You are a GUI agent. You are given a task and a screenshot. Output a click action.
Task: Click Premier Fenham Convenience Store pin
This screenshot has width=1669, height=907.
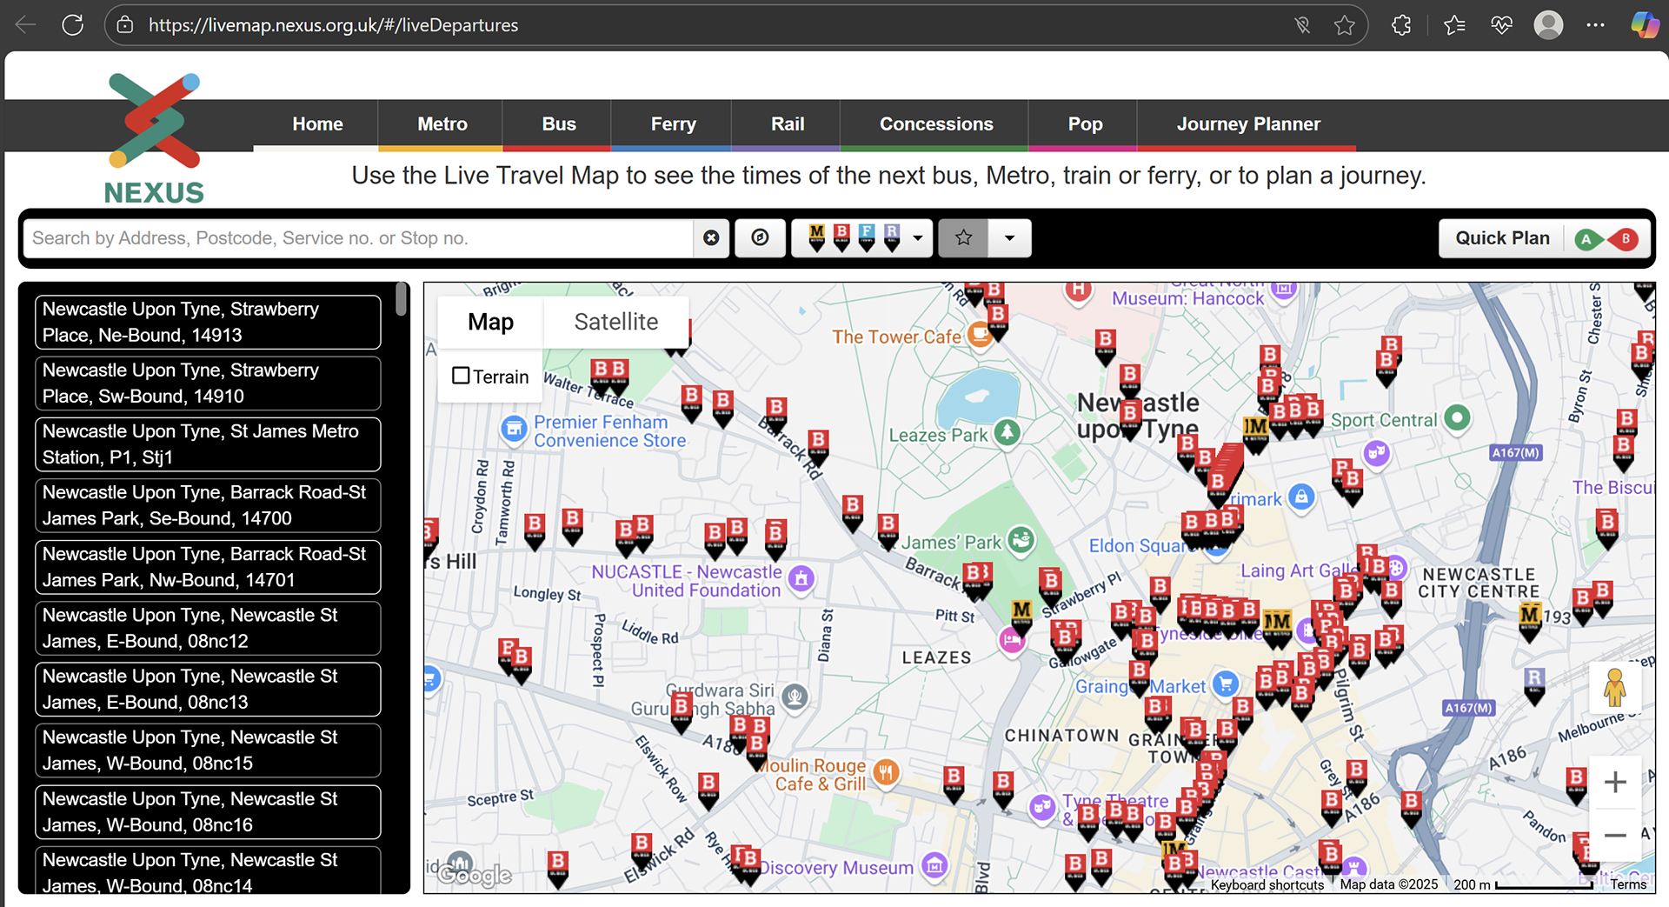pyautogui.click(x=514, y=429)
